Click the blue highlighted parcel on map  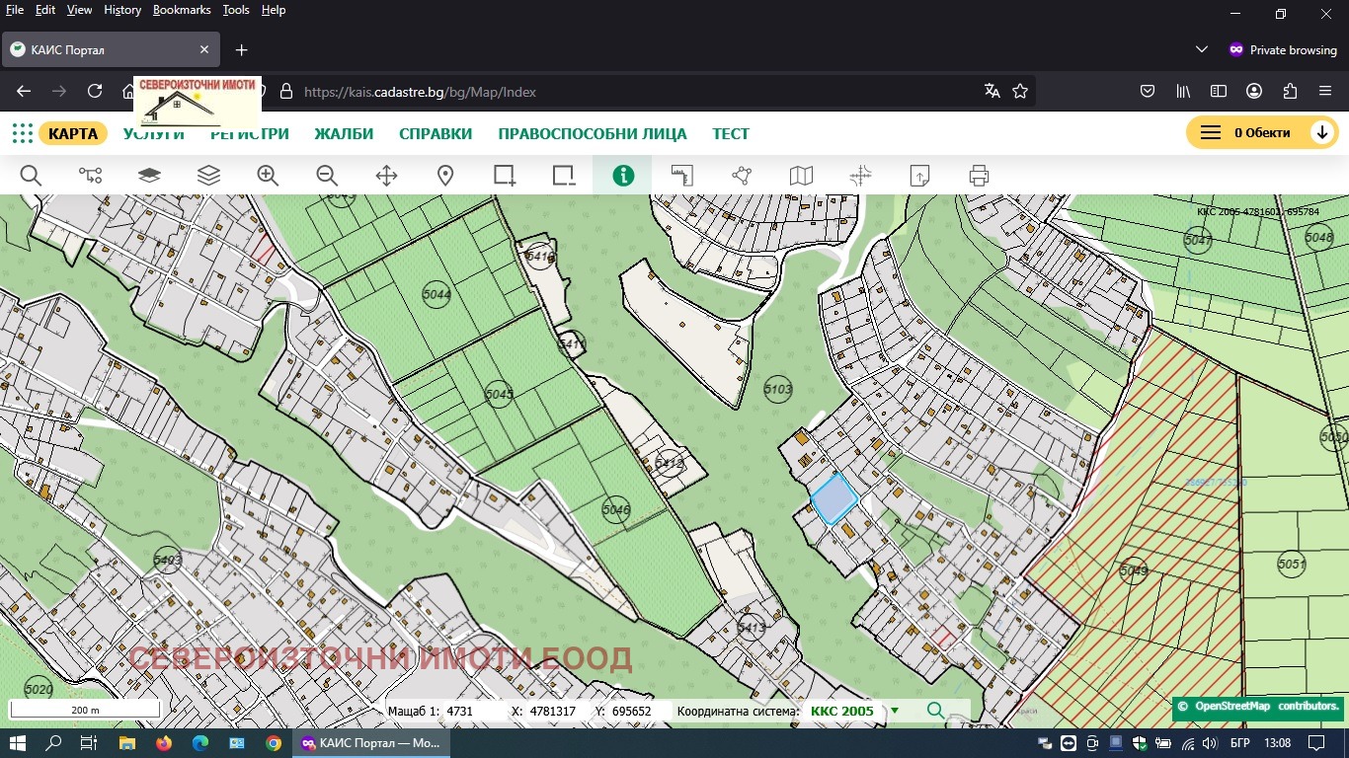pyautogui.click(x=833, y=499)
